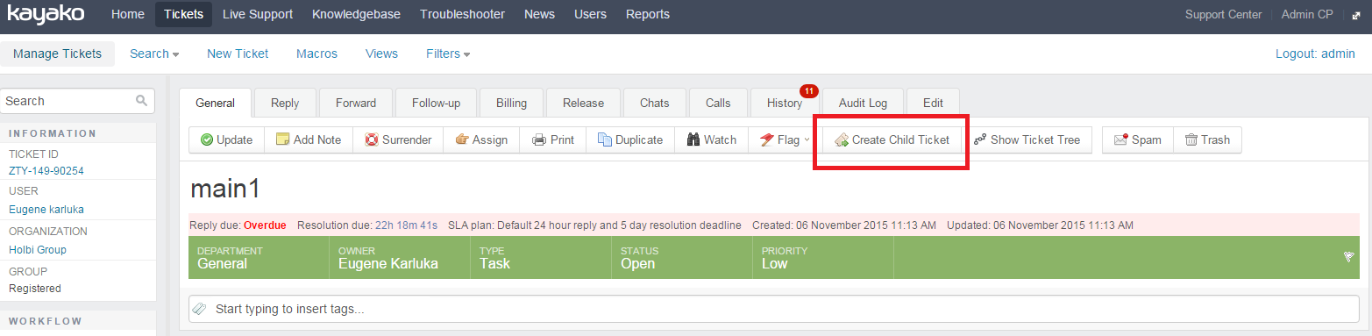The height and width of the screenshot is (336, 1372).
Task: Switch to the History tab
Action: 785,103
